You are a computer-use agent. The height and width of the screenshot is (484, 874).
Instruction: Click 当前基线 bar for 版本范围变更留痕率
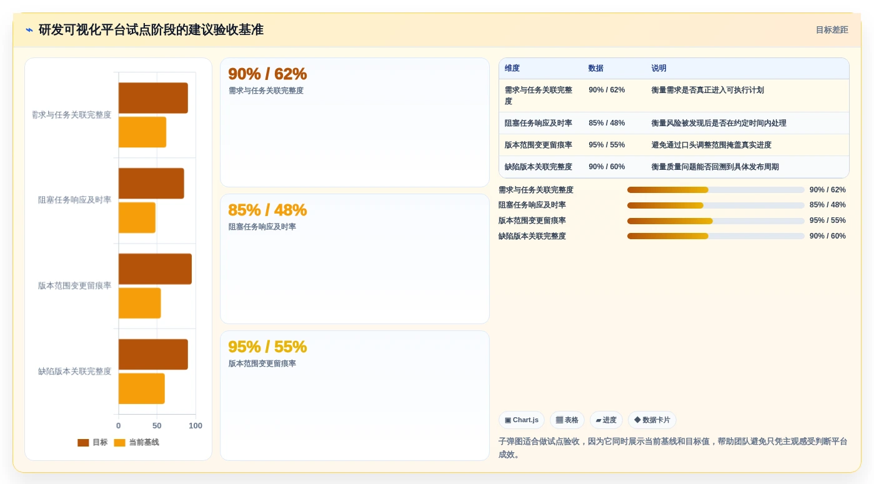[x=140, y=303]
